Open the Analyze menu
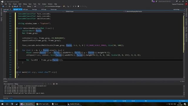Screen dimensions: 188x106 tap(44, 4)
